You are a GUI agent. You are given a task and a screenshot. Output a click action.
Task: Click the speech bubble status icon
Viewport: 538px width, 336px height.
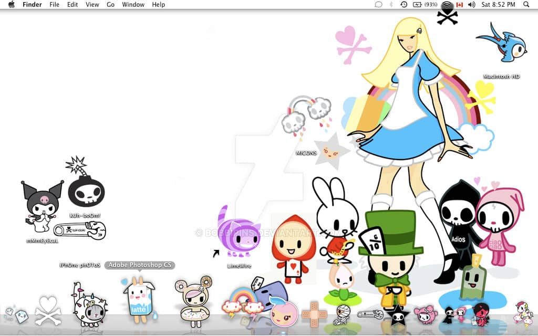(378, 4)
